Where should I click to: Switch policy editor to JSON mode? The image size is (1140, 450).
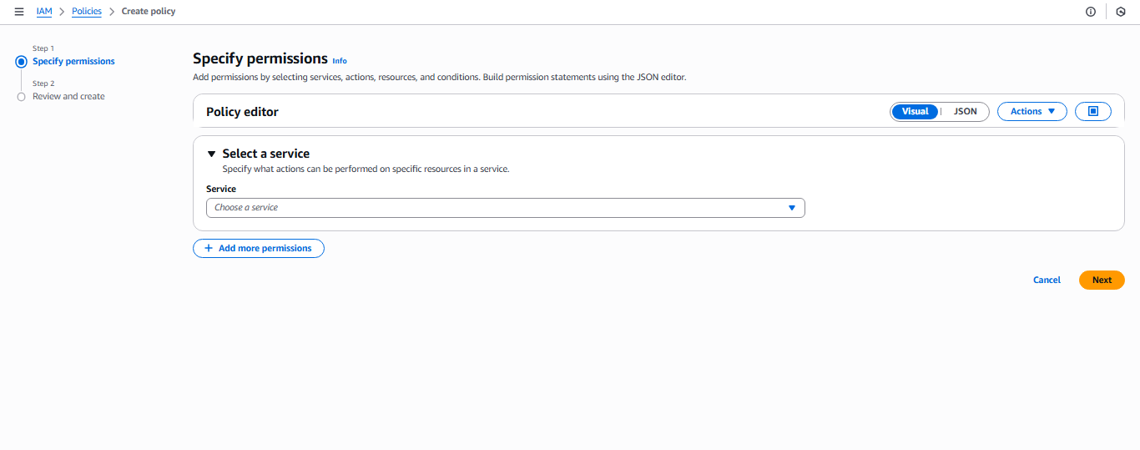tap(965, 111)
